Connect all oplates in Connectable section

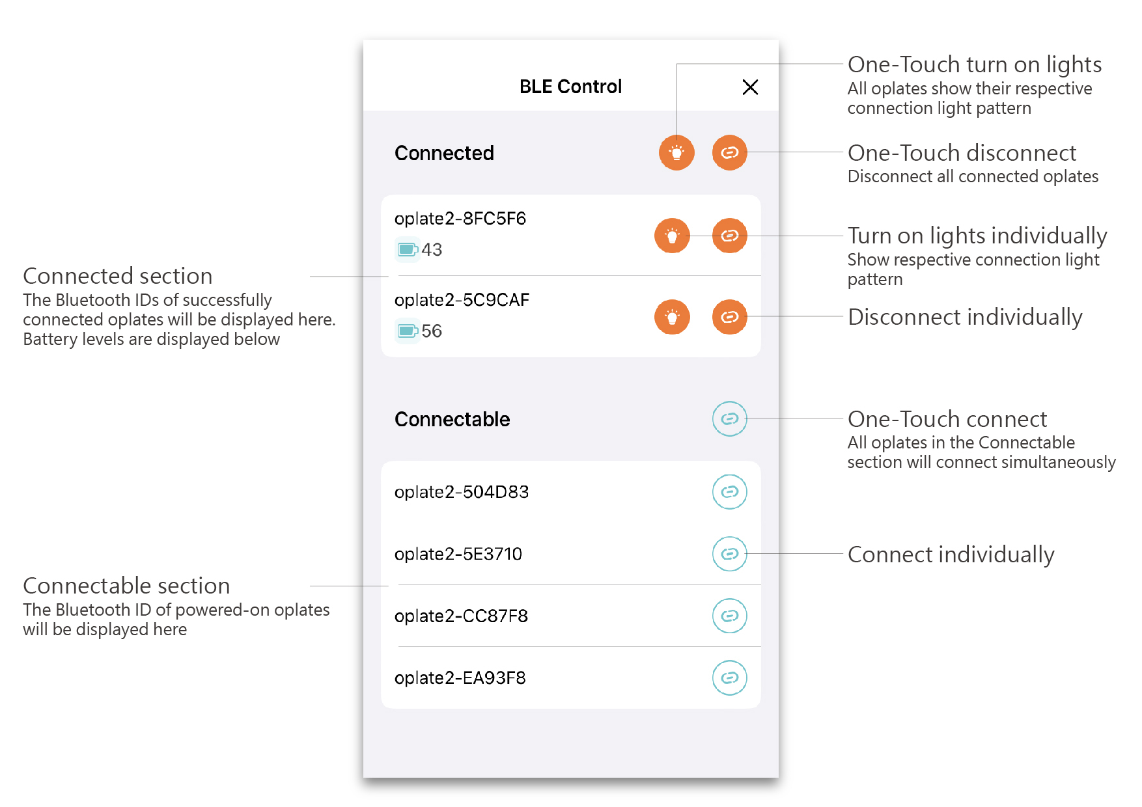[x=729, y=419]
